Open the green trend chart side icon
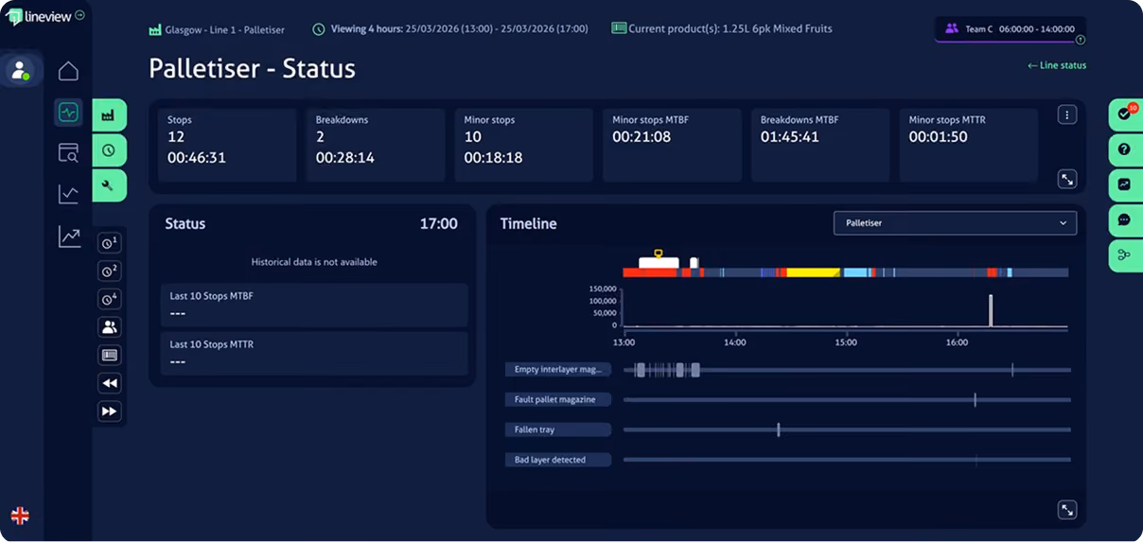1143x543 pixels. (x=1125, y=184)
